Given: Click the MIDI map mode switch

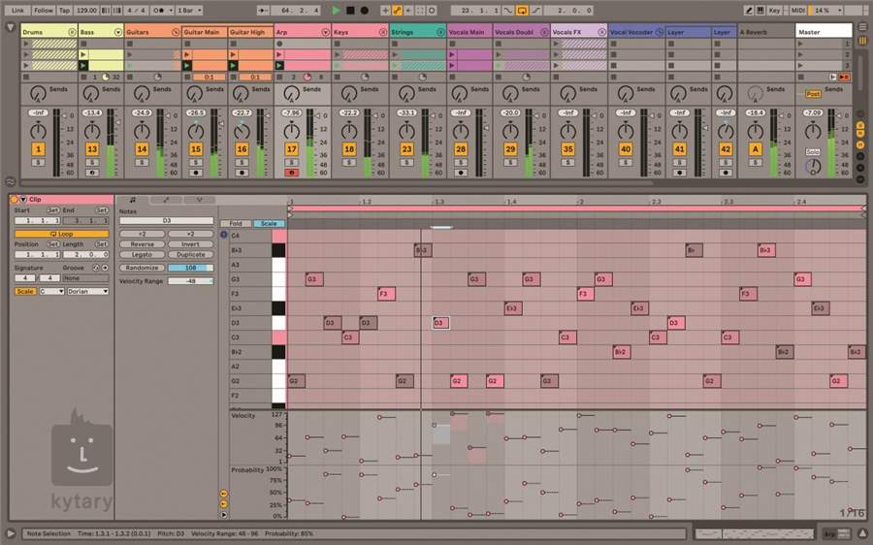Looking at the screenshot, I should tap(796, 10).
